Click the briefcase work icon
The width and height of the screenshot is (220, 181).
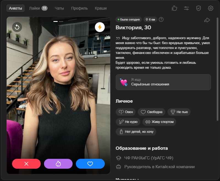[119, 167]
